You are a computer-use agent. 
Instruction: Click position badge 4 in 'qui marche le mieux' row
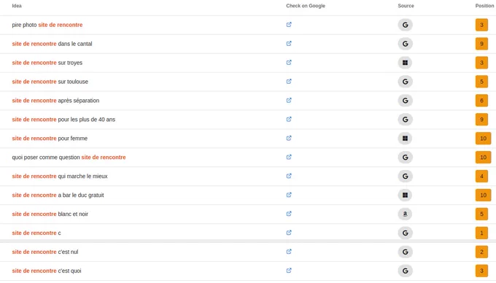481,176
